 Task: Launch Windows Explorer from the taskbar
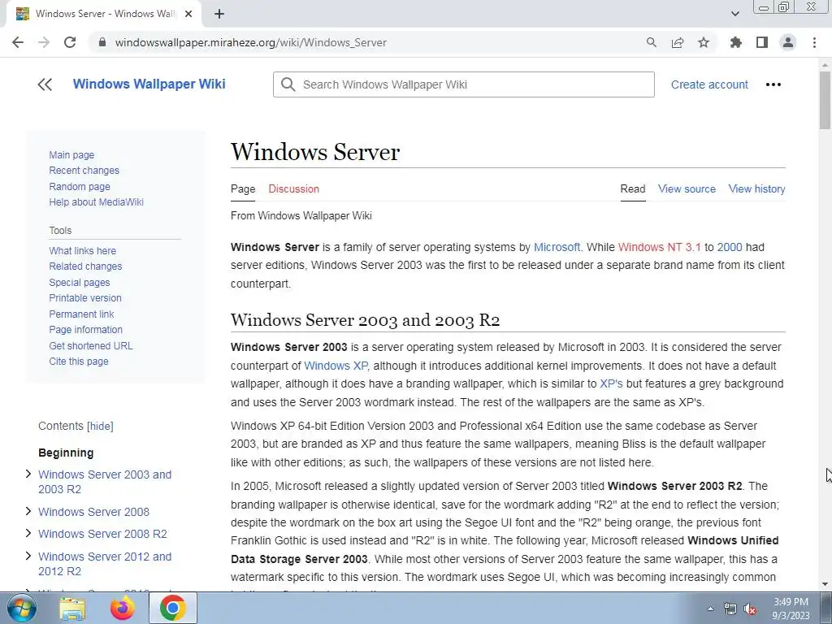(72, 608)
